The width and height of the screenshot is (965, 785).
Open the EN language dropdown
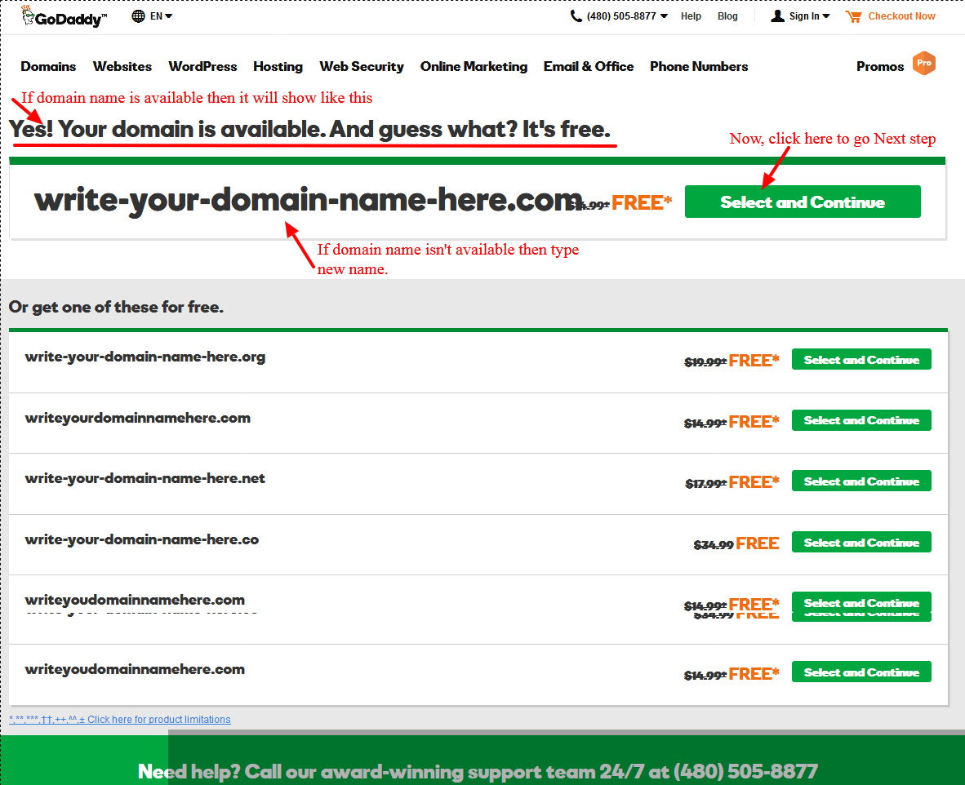coord(162,16)
